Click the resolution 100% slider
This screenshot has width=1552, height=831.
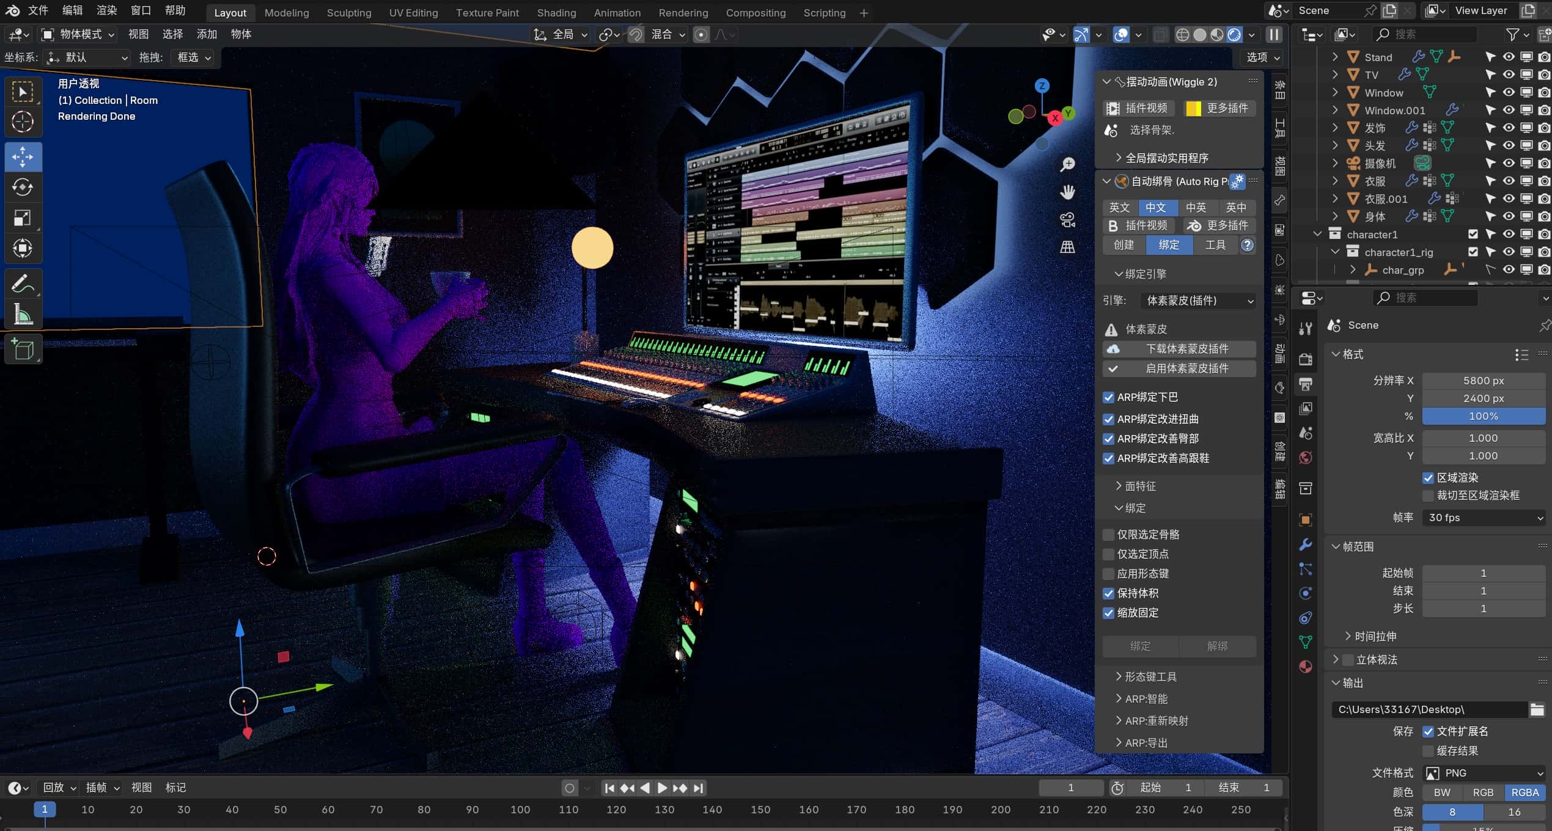tap(1483, 416)
